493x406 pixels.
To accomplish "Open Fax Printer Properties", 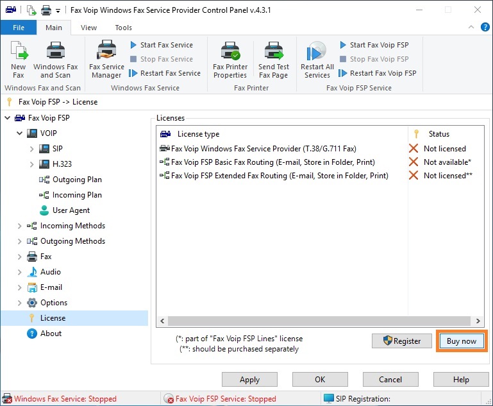I will click(230, 59).
